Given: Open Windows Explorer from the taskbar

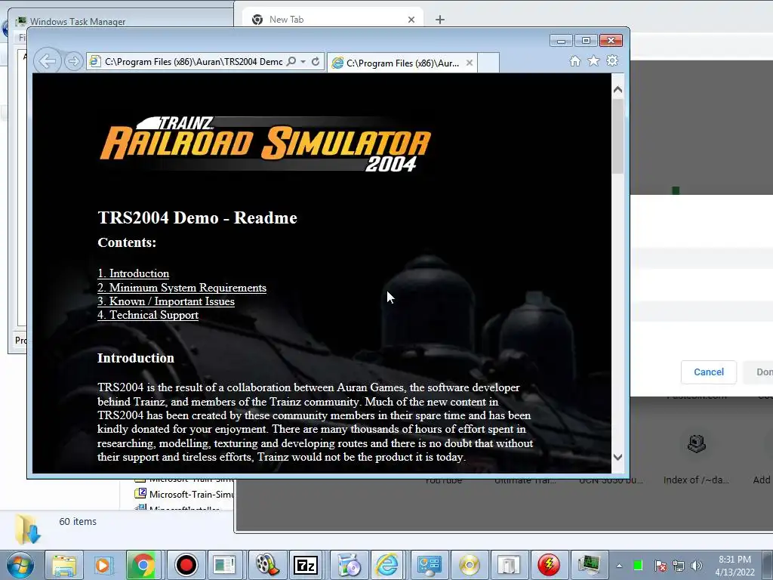Looking at the screenshot, I should pos(64,565).
